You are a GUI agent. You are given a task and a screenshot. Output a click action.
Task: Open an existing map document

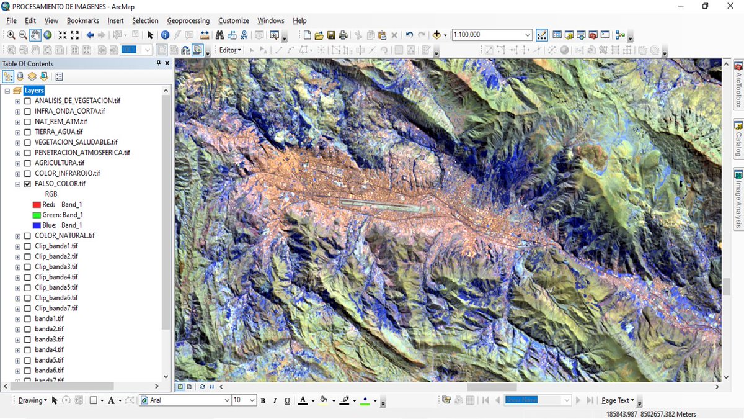(319, 35)
